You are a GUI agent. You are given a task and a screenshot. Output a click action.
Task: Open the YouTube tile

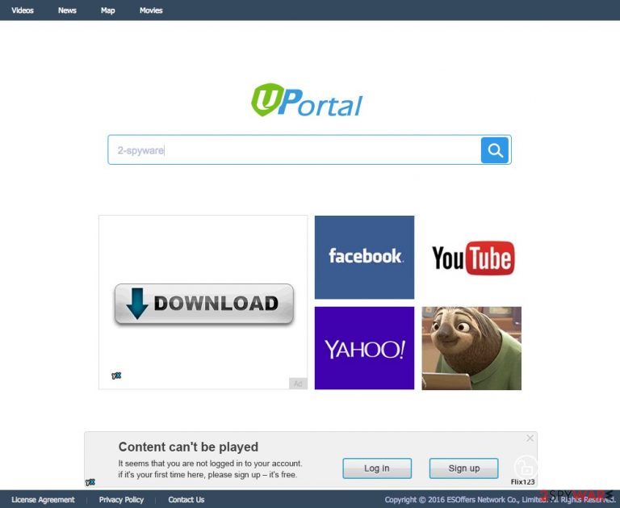point(473,258)
